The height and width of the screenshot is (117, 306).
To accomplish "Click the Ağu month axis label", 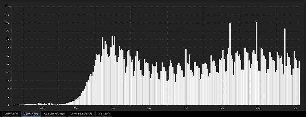I will click(x=258, y=108).
